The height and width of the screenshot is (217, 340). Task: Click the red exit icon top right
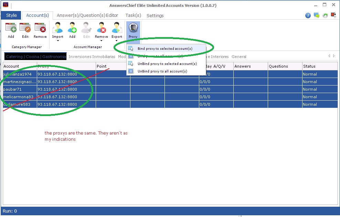coord(333,15)
